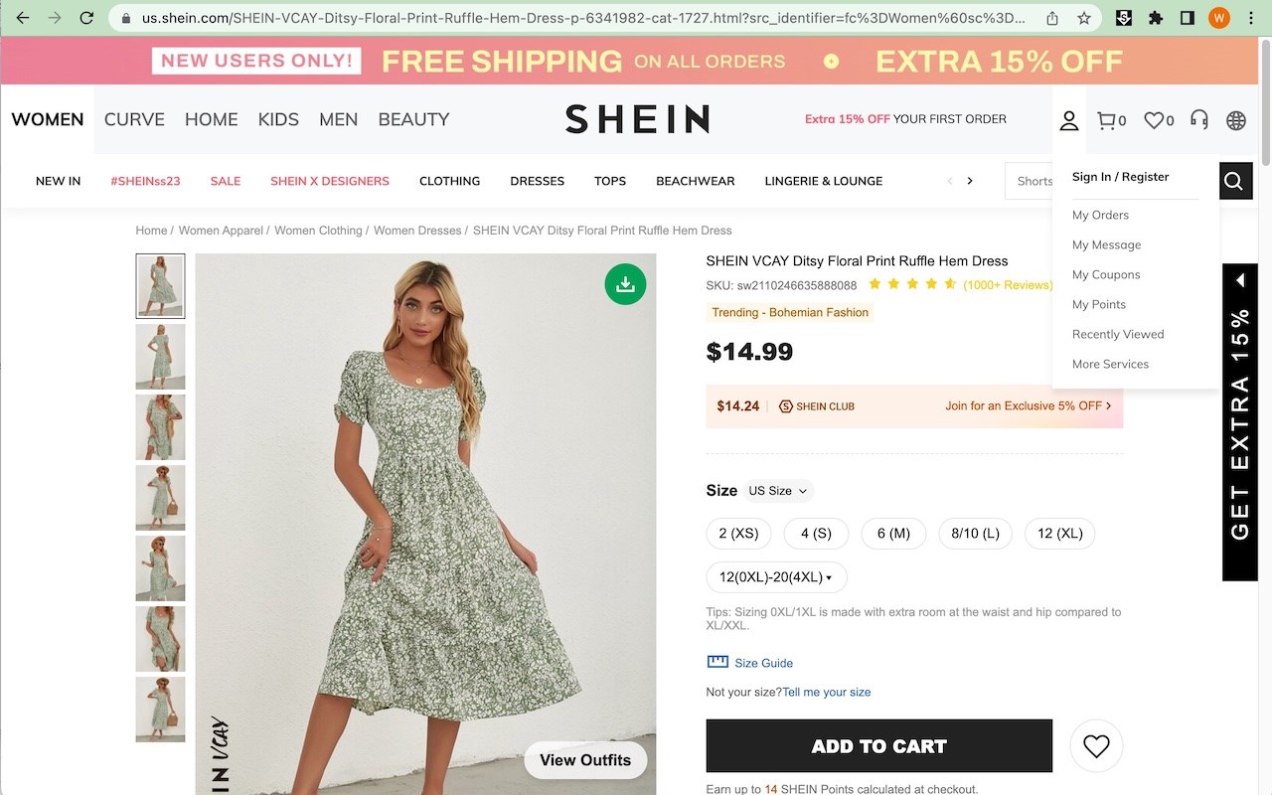Click the Tell me your size link
This screenshot has width=1272, height=795.
click(x=826, y=692)
